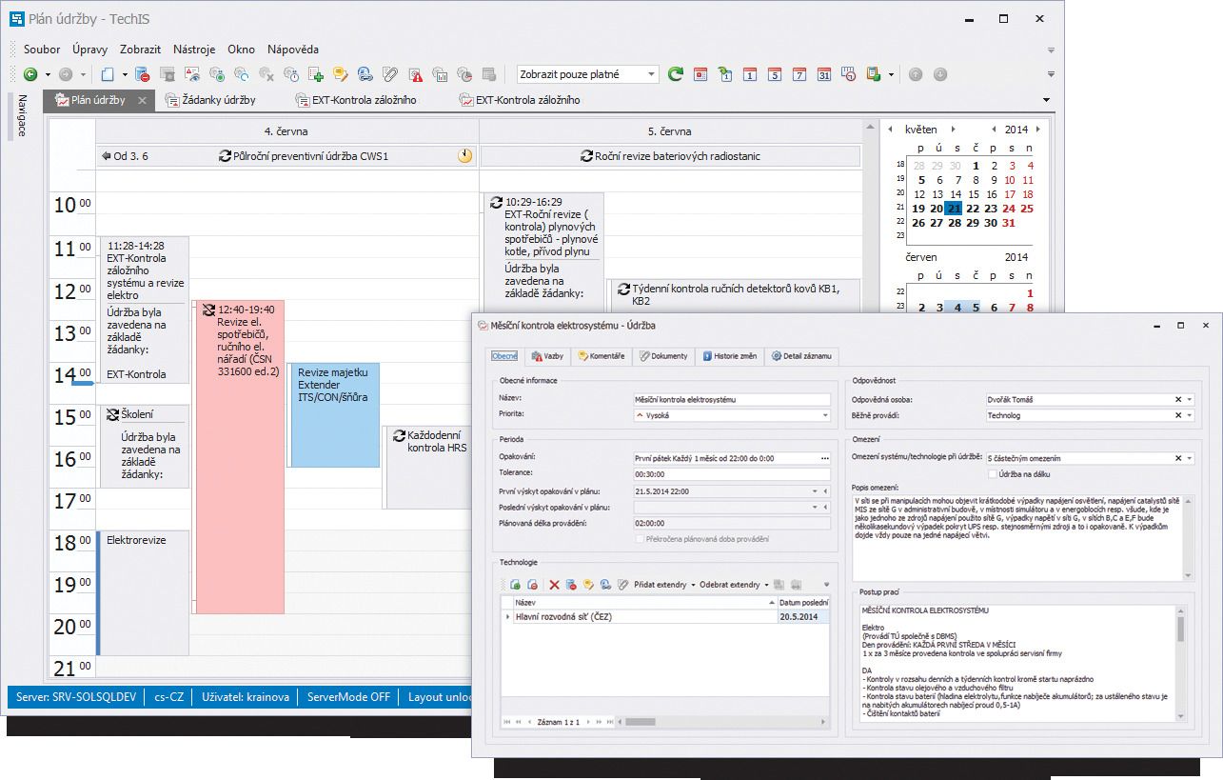The width and height of the screenshot is (1223, 780).
Task: Switch to monthly view with the 31 icon
Action: (824, 74)
